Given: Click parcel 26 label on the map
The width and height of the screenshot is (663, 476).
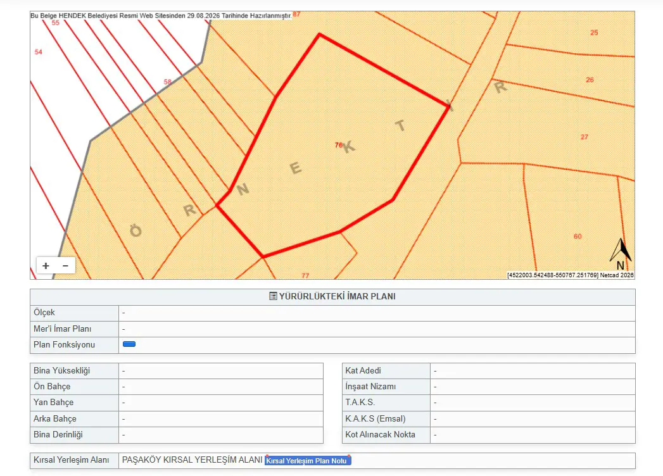Looking at the screenshot, I should point(590,80).
